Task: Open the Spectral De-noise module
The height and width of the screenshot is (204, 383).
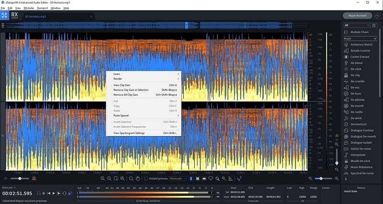Action: 359,173
